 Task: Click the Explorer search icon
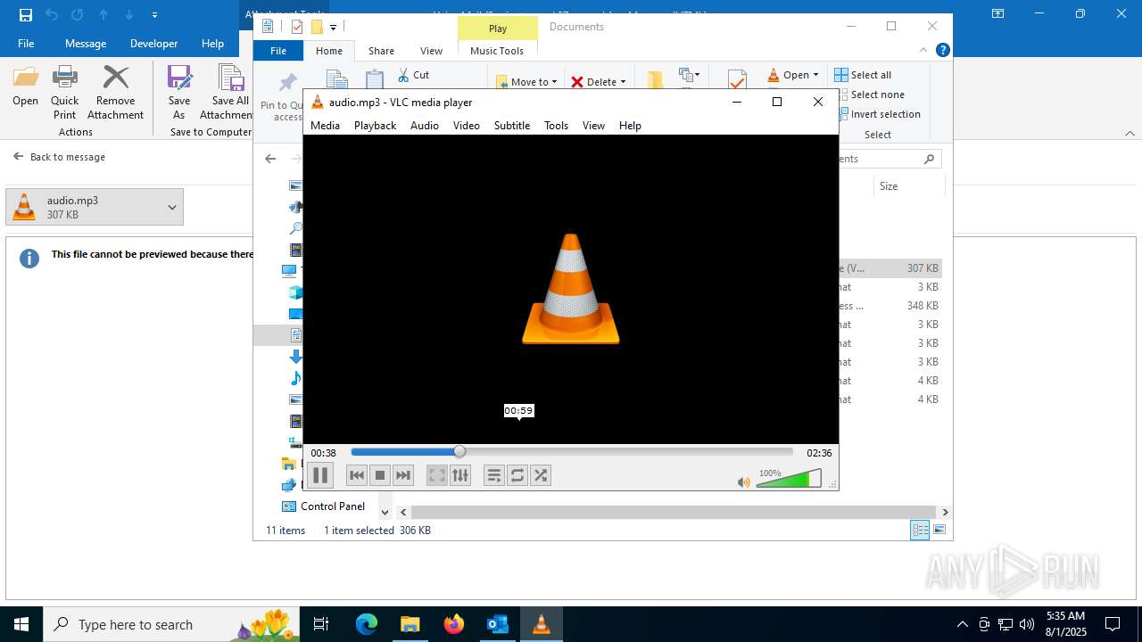[929, 159]
